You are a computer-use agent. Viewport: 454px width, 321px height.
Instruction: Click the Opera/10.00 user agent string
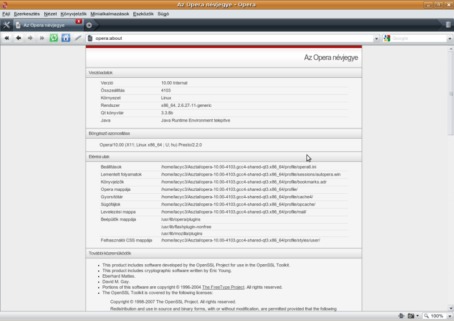click(x=151, y=145)
